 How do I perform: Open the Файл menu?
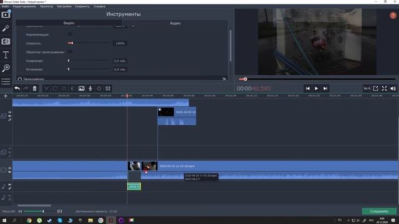pyautogui.click(x=6, y=6)
